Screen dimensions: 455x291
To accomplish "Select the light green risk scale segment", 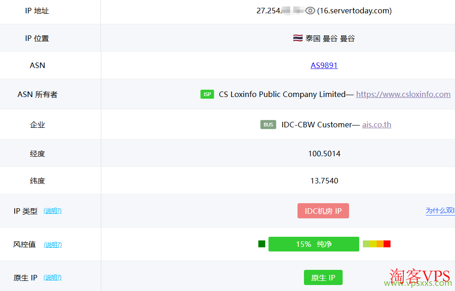I will click(366, 244).
